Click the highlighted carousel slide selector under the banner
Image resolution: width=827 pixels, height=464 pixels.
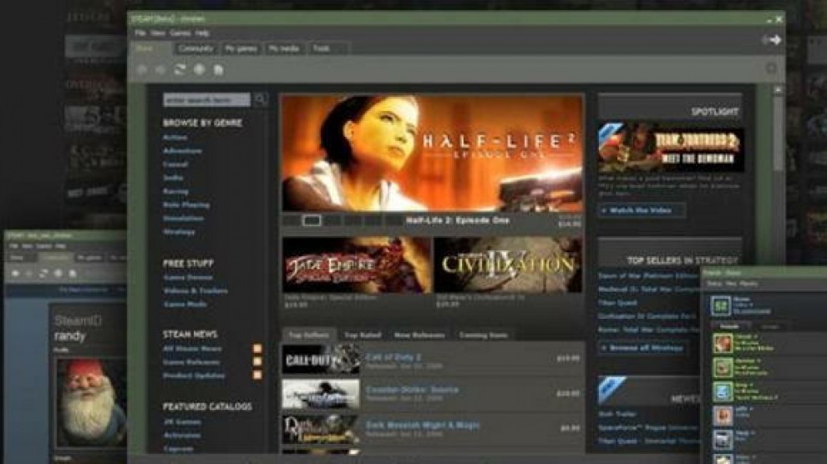coord(312,220)
